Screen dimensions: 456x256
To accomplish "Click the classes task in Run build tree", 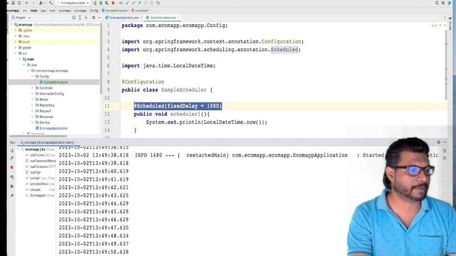I will pyautogui.click(x=35, y=190).
